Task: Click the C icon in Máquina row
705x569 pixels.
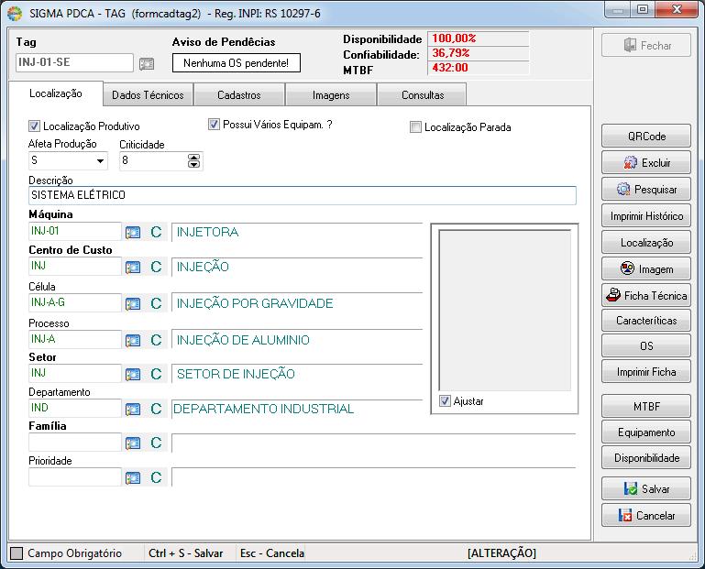Action: point(156,233)
